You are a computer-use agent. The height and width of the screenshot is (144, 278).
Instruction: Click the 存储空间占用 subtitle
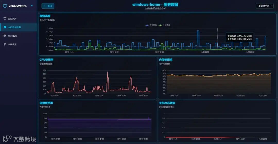tap(45, 107)
